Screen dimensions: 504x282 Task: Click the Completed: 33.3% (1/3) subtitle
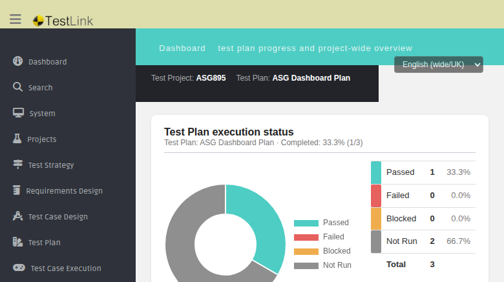pos(322,143)
